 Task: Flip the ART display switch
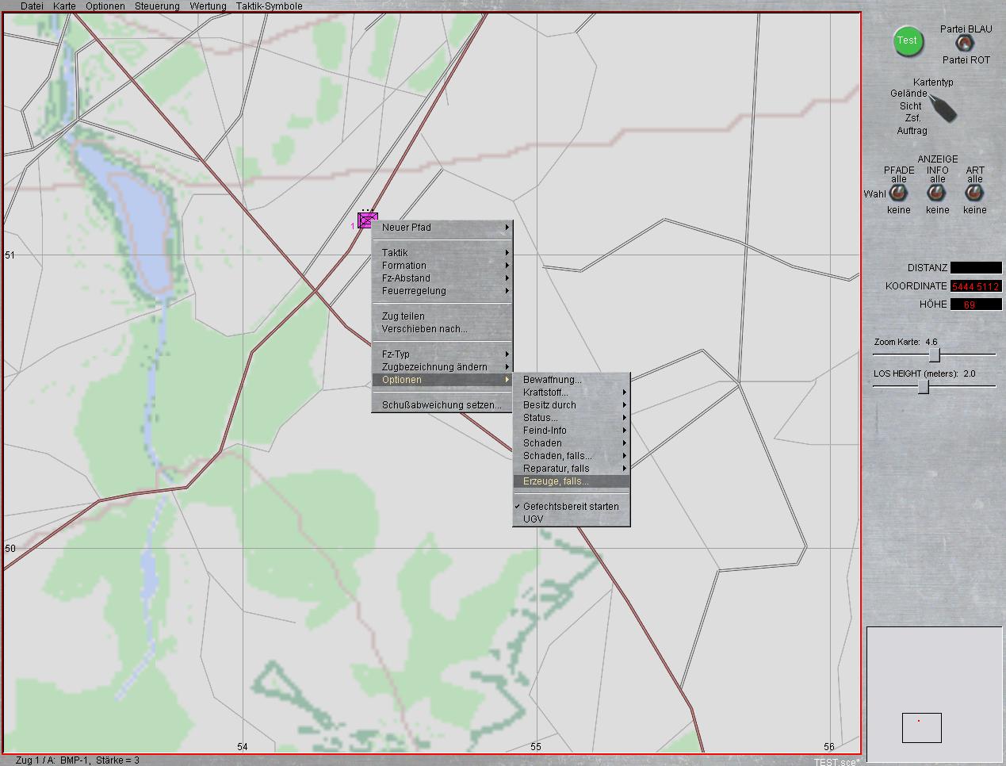point(974,193)
